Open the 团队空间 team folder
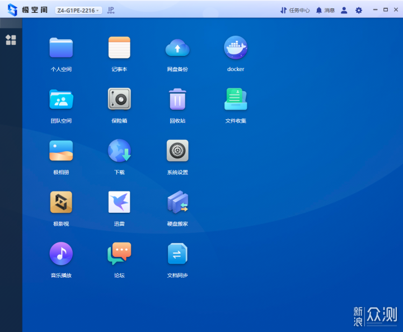The image size is (403, 332). (x=61, y=100)
